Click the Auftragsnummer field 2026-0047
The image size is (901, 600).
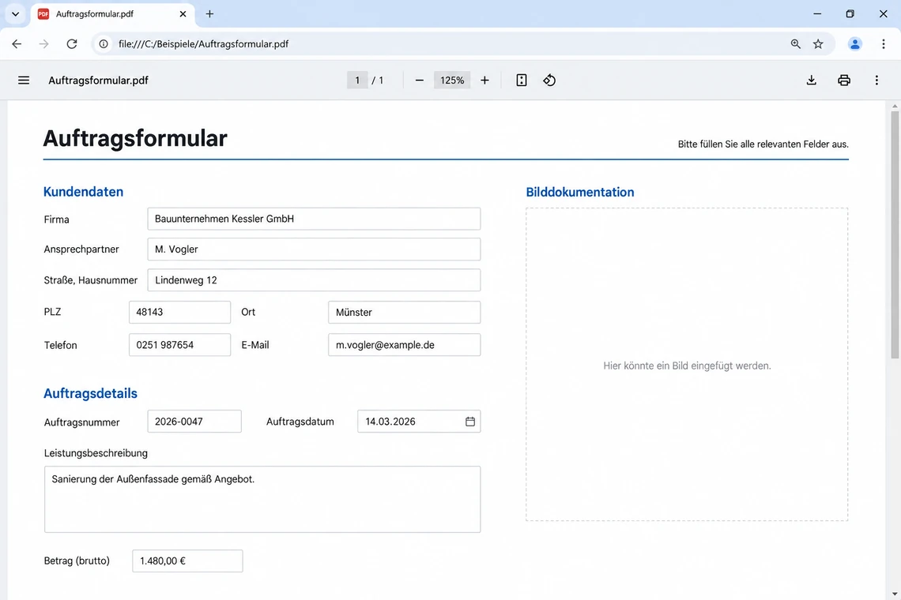click(x=194, y=422)
